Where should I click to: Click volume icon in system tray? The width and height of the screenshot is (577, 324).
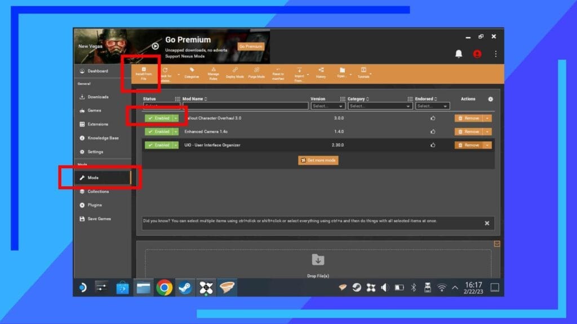tap(384, 287)
